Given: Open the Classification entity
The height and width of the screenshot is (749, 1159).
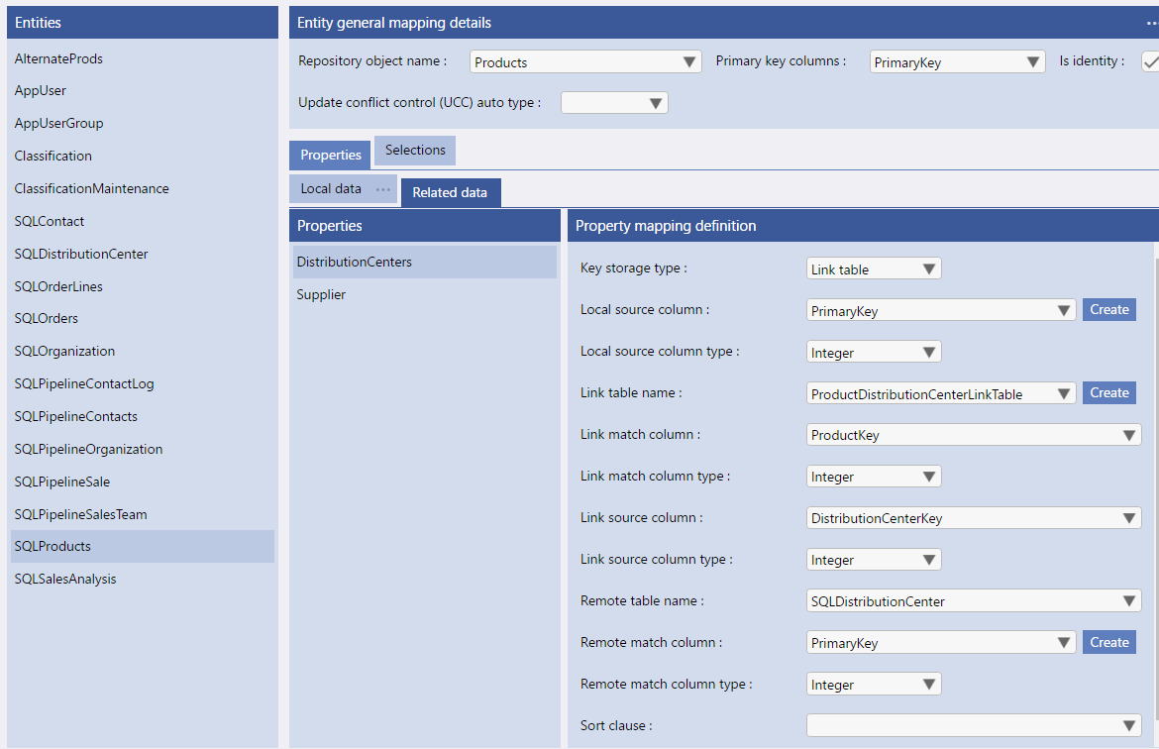Looking at the screenshot, I should pos(142,156).
